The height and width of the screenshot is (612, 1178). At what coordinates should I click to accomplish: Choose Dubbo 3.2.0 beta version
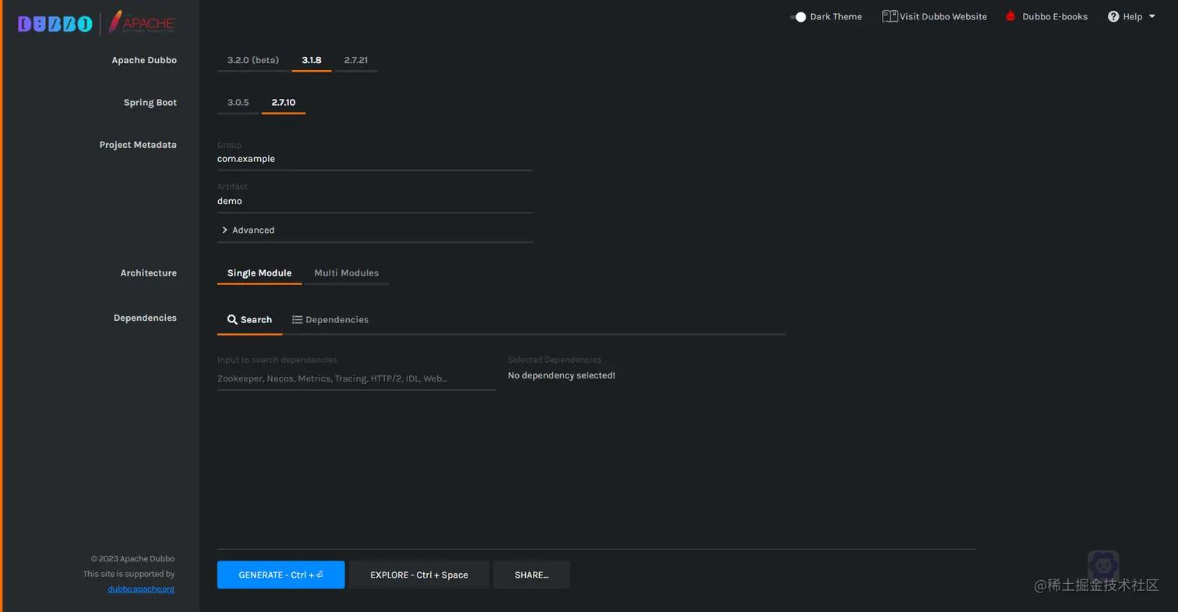click(252, 59)
